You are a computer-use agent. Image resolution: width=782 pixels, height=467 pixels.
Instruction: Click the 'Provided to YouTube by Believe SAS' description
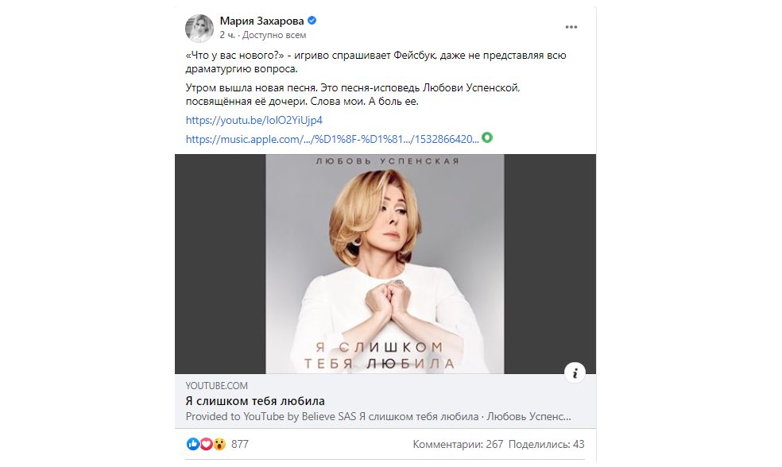377,416
